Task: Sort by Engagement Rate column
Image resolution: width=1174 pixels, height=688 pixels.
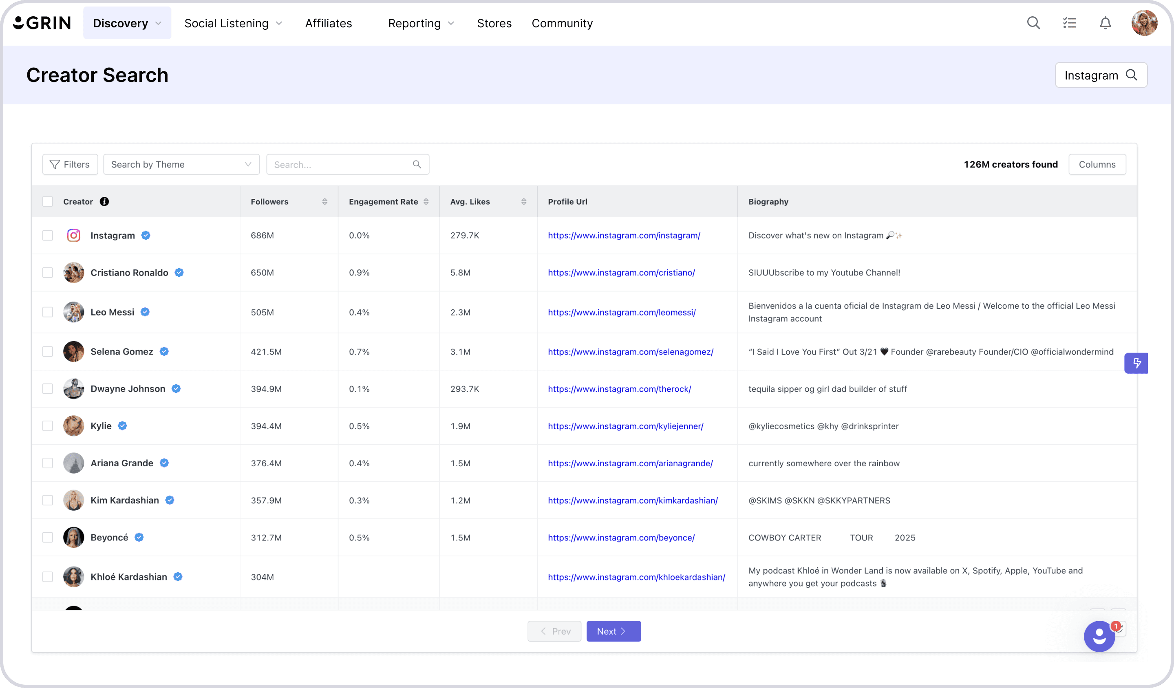Action: click(426, 202)
